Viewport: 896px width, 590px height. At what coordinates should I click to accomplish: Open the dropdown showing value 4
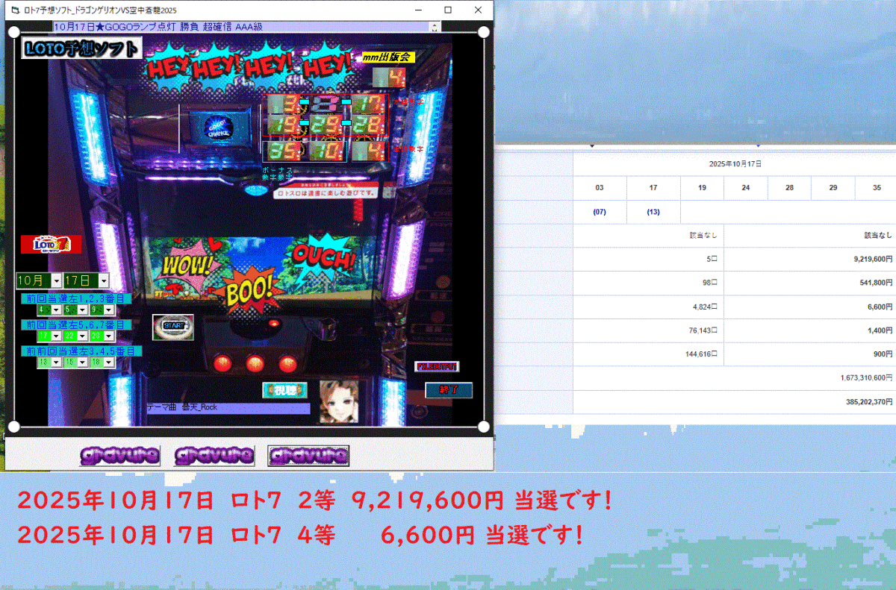point(56,310)
